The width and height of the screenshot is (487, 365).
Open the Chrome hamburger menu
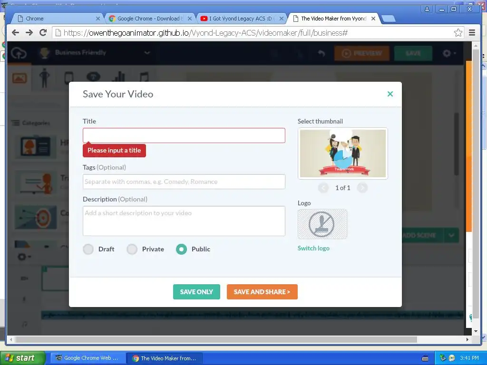pos(472,33)
